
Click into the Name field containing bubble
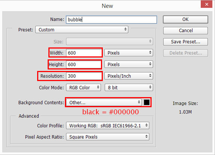click(x=111, y=19)
